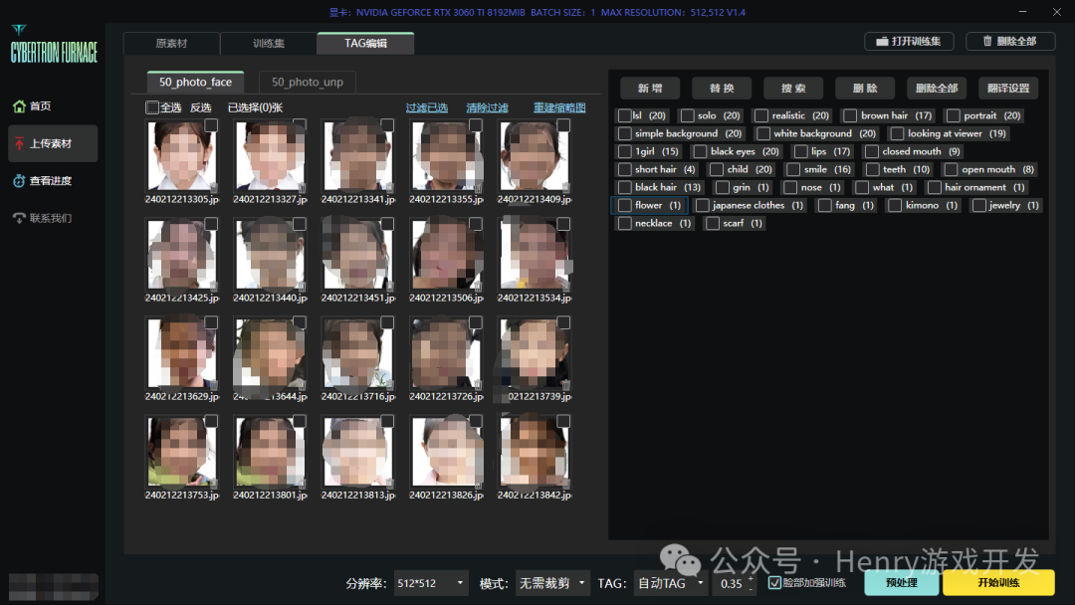Open the 自动TAG dropdown
1075x605 pixels.
[x=671, y=583]
